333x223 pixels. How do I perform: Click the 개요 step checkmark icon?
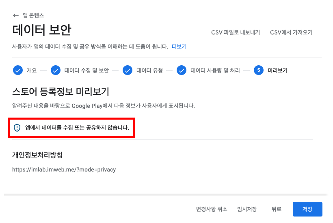coord(18,70)
